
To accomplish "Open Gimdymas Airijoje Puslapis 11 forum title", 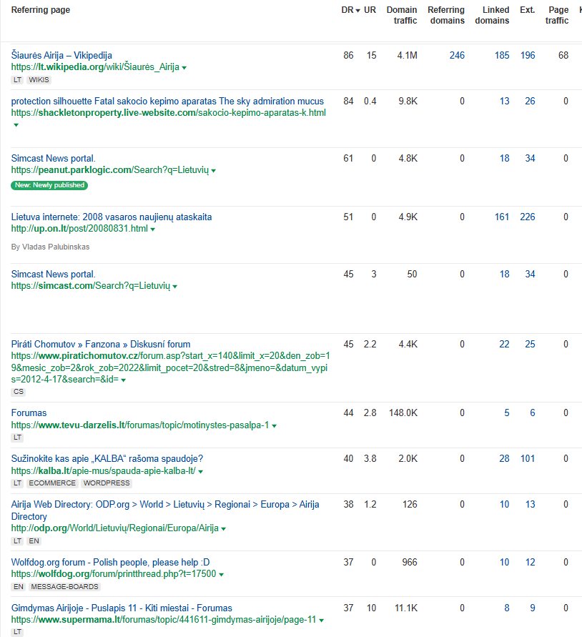I will click(122, 608).
